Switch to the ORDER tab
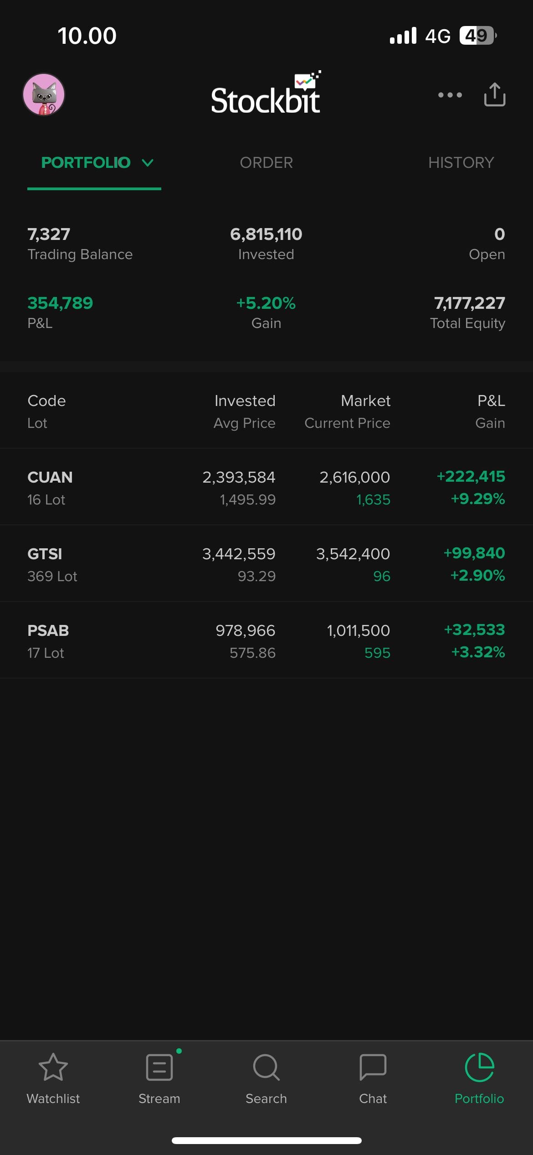This screenshot has height=1155, width=533. tap(266, 163)
